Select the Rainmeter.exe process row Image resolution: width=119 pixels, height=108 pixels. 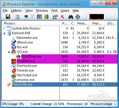pos(60,38)
